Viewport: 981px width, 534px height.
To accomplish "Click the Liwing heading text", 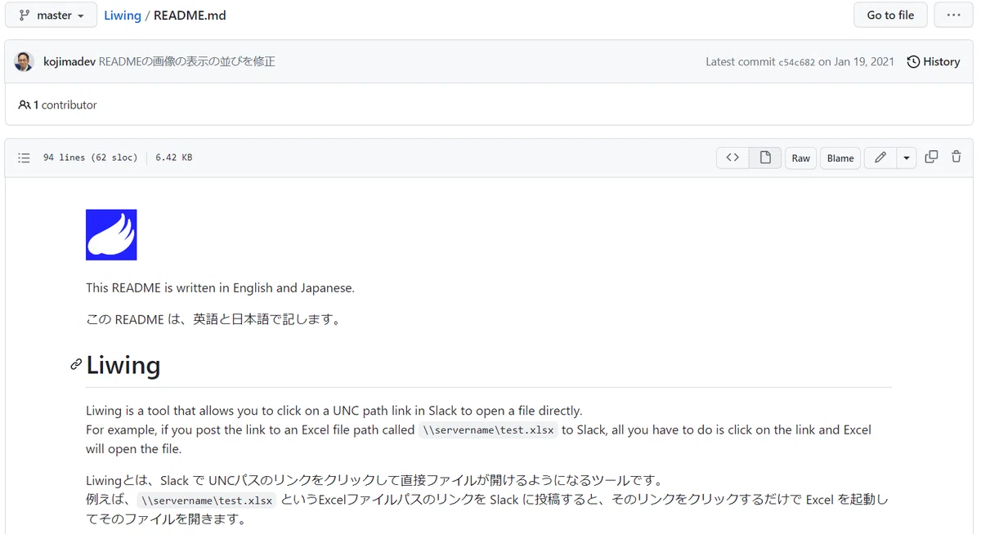I will tap(123, 365).
